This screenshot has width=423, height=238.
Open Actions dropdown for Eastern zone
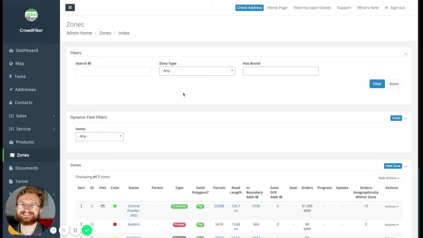pos(392,225)
